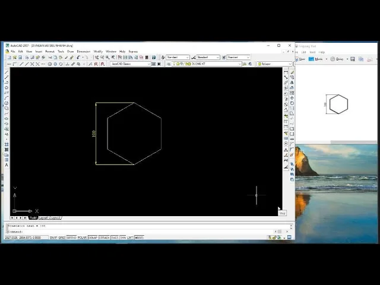Viewport: 380px width, 285px height.
Task: Click the Linear Dimension tool icon
Action: coord(286,72)
